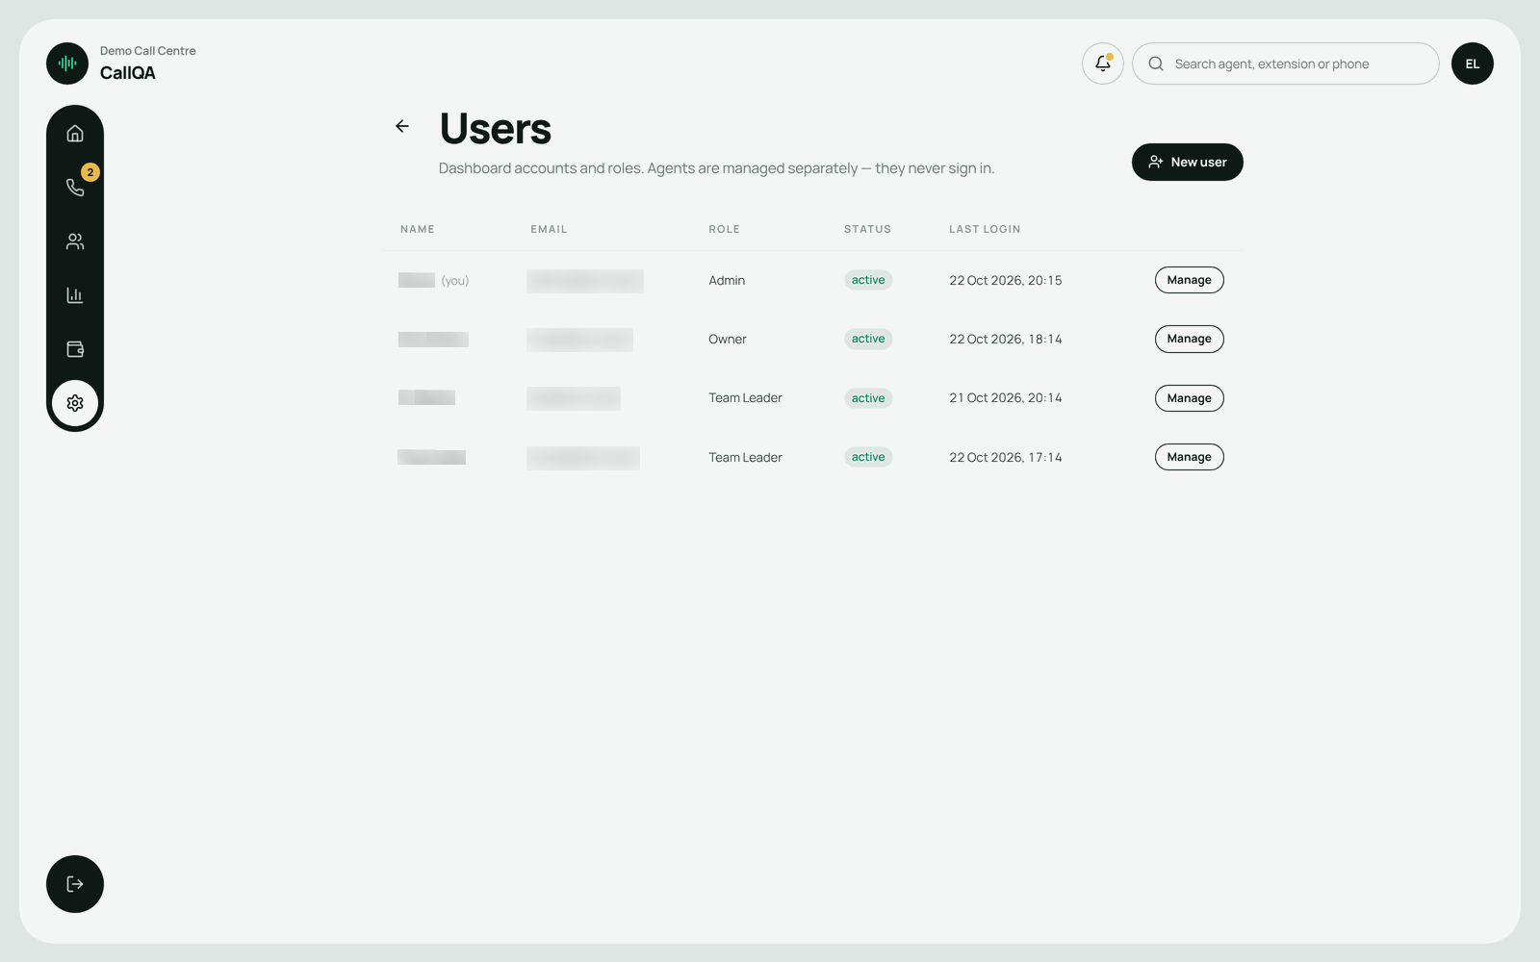Image resolution: width=1540 pixels, height=962 pixels.
Task: Click the STATUS column header
Action: coord(867,229)
